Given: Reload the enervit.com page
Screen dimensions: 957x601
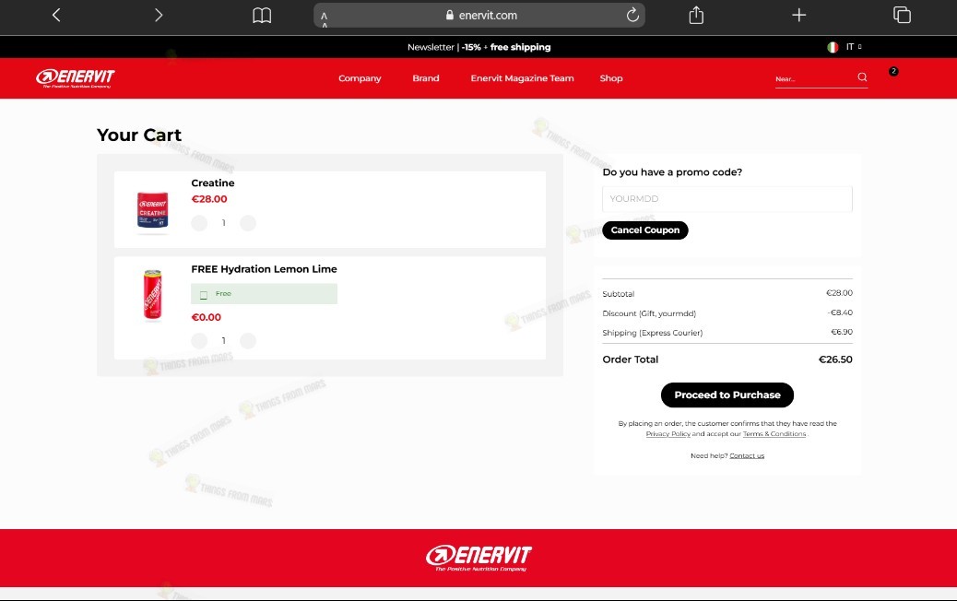Looking at the screenshot, I should point(632,15).
